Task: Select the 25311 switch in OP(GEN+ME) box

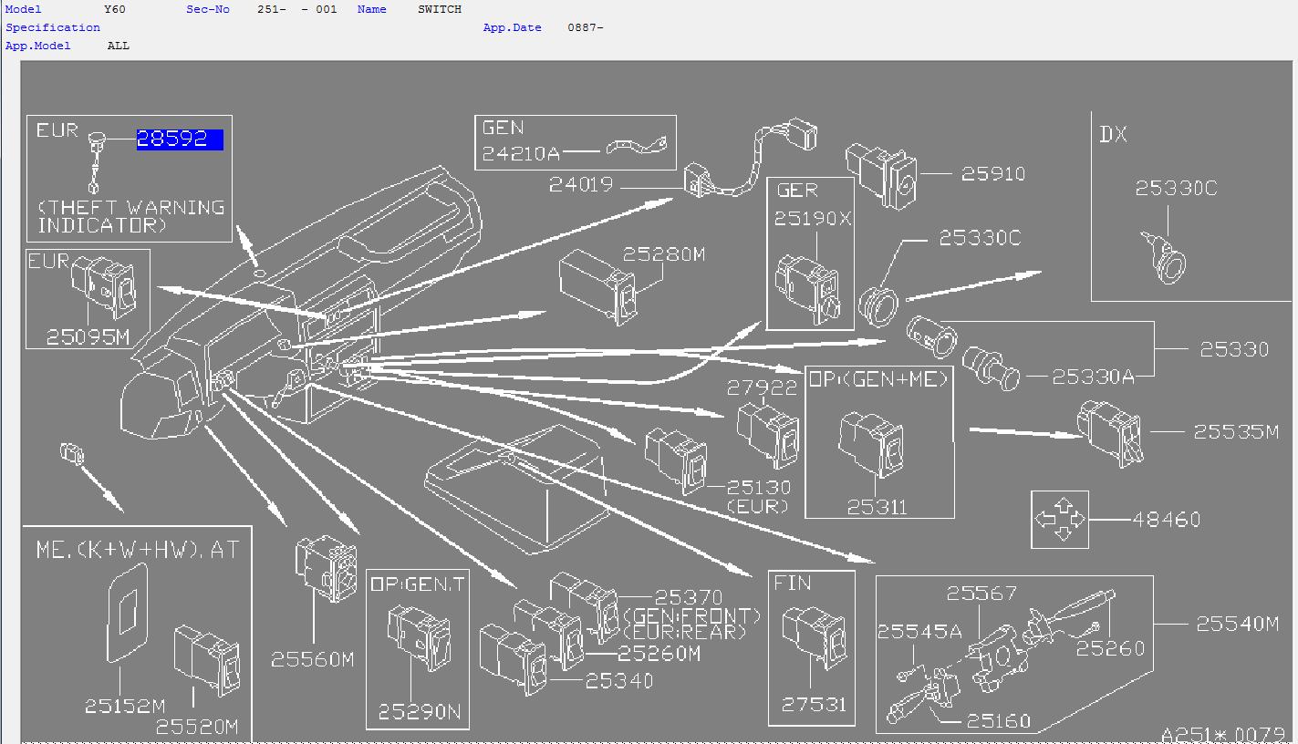Action: click(x=874, y=444)
